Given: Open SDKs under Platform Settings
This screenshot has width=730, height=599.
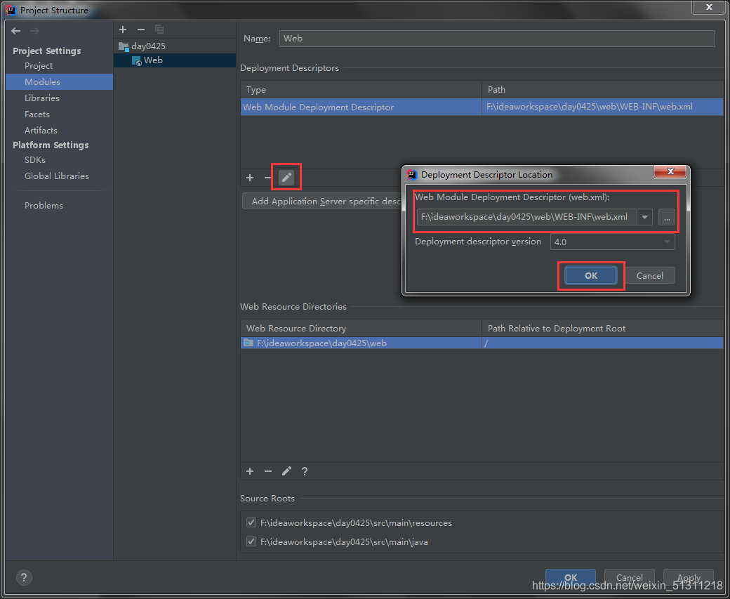Looking at the screenshot, I should 35,160.
